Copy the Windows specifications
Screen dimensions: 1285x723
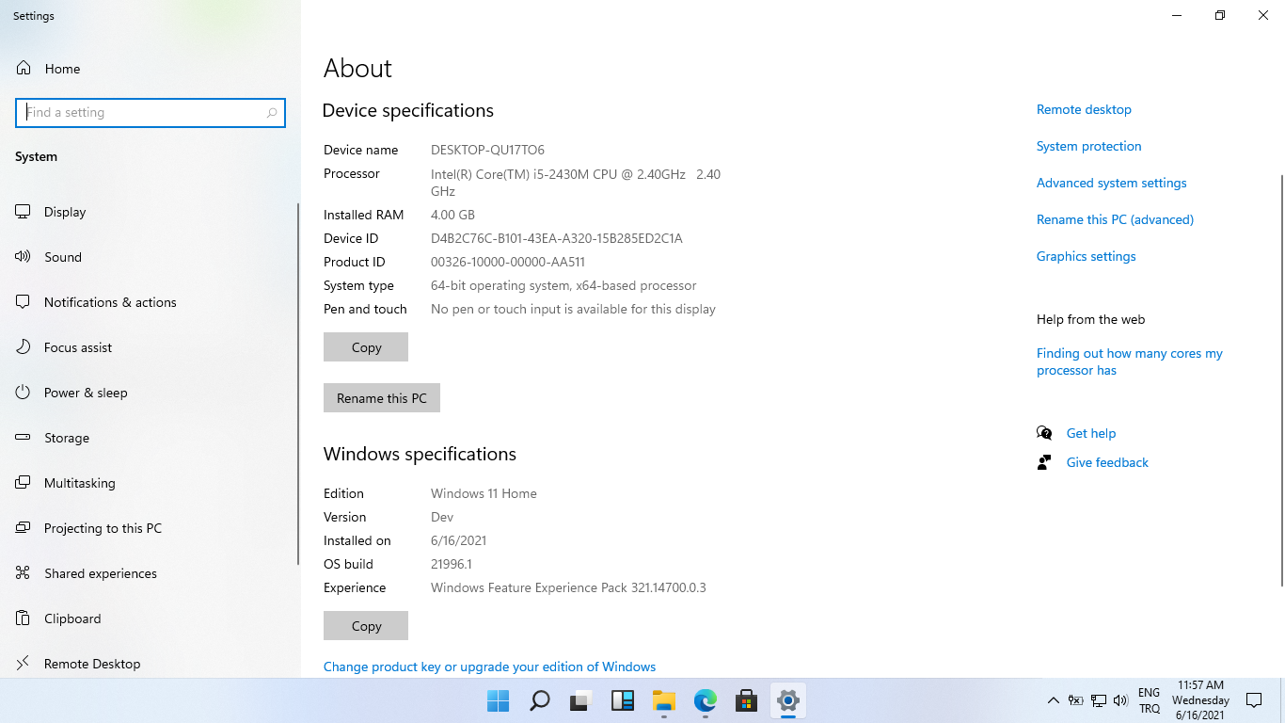pos(366,626)
